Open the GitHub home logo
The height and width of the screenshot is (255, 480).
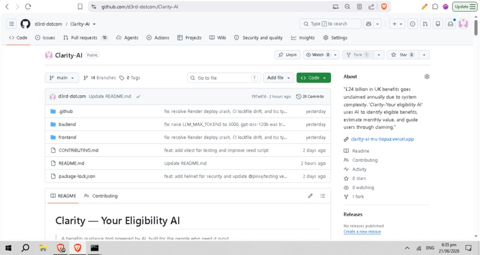(25, 24)
